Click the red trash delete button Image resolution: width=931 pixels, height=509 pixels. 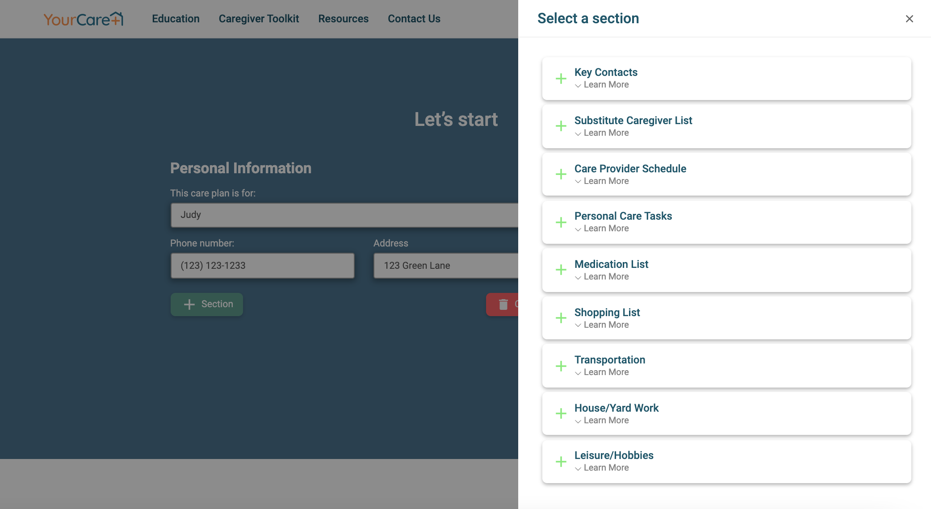503,305
